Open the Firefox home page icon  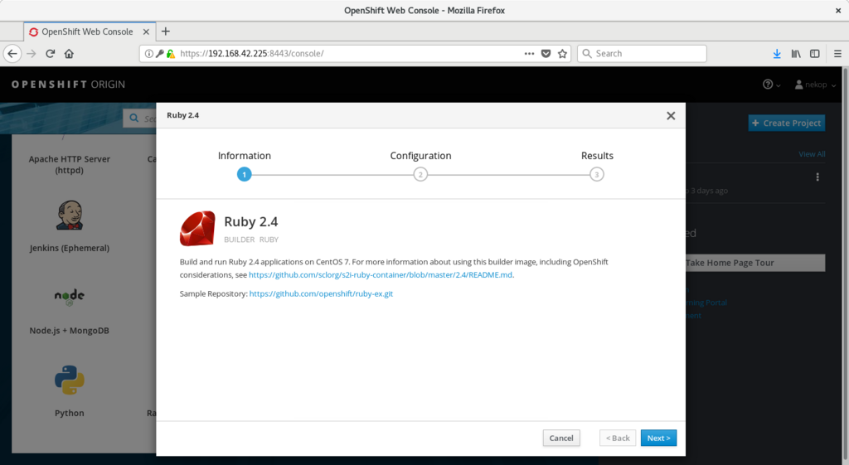(69, 54)
